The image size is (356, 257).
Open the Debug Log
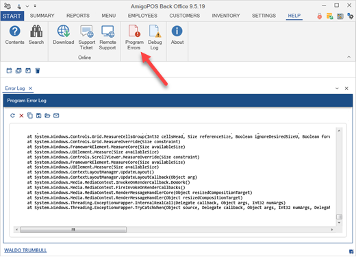click(155, 38)
